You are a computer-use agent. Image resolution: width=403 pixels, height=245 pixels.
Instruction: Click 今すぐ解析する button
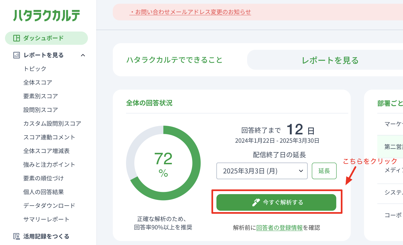point(276,202)
